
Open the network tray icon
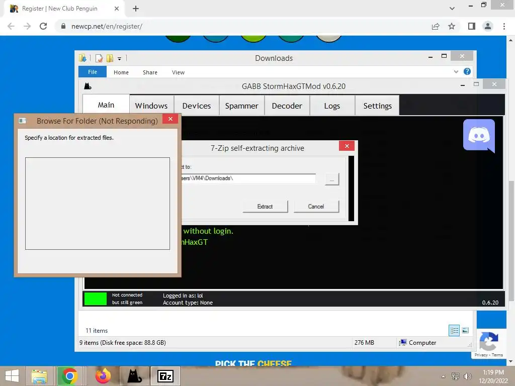[456, 376]
